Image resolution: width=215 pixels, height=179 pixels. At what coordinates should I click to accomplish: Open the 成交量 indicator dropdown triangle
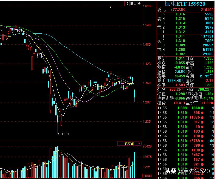coord(139,144)
